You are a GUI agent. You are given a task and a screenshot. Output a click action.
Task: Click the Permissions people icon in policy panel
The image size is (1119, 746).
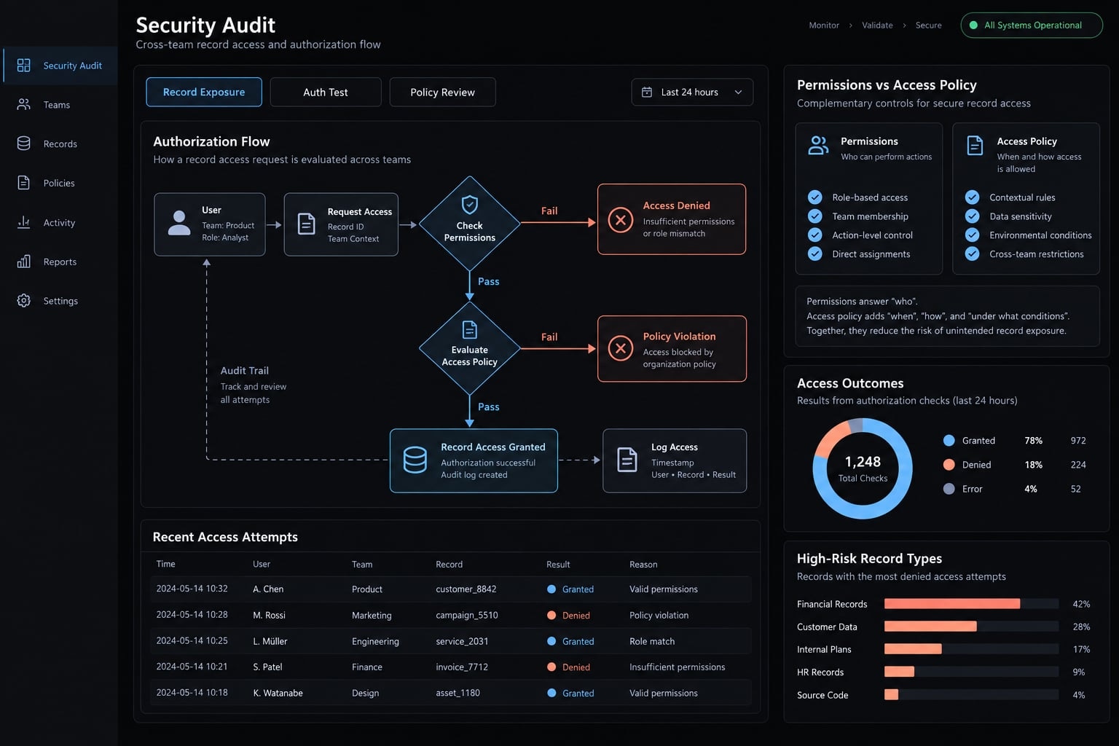(x=819, y=146)
